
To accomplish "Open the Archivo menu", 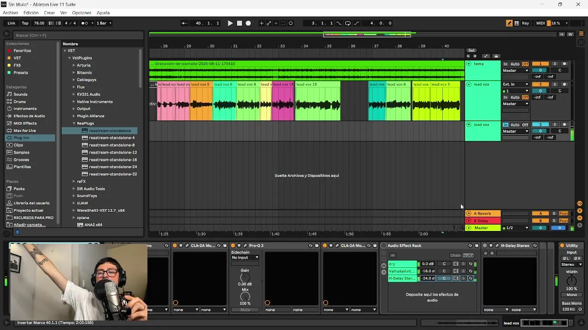I will (x=10, y=13).
